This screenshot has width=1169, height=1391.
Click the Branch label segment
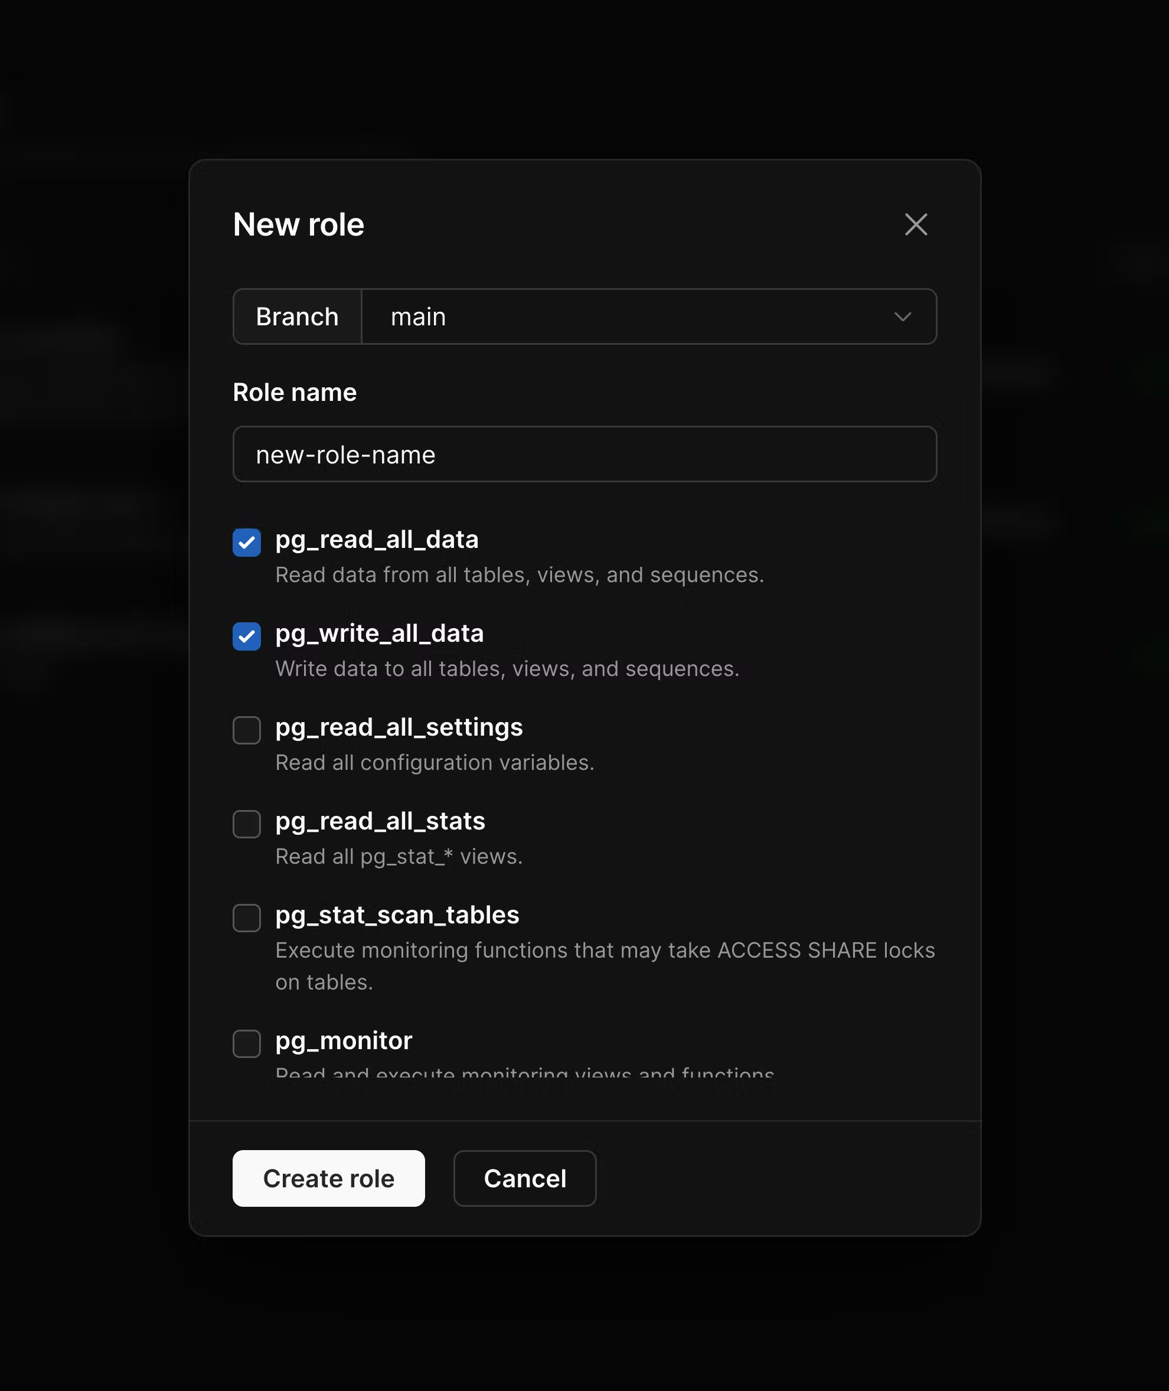(296, 317)
